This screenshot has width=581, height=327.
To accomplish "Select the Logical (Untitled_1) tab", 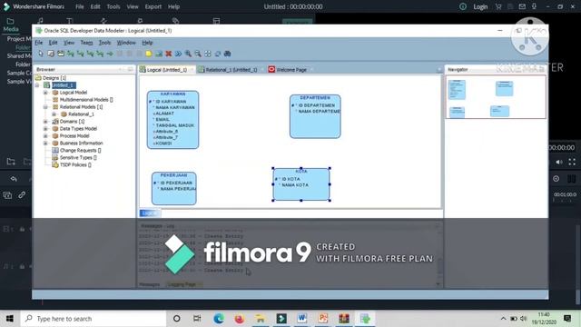I will (x=167, y=70).
